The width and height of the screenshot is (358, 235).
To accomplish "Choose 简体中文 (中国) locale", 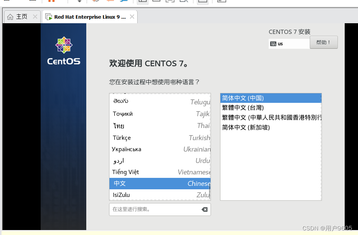I will 271,98.
